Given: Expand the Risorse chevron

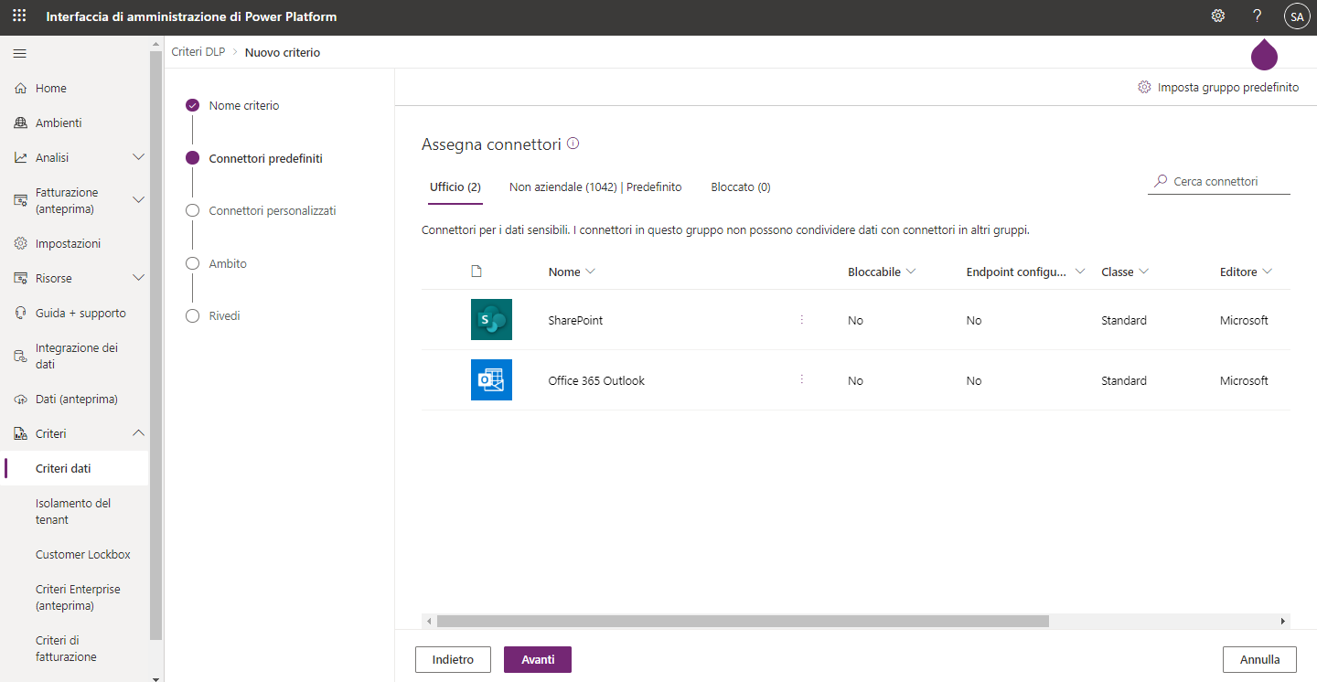Looking at the screenshot, I should point(139,278).
